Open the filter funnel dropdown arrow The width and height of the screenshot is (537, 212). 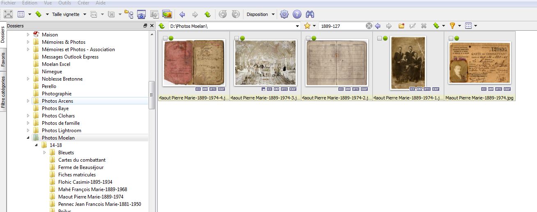[459, 26]
